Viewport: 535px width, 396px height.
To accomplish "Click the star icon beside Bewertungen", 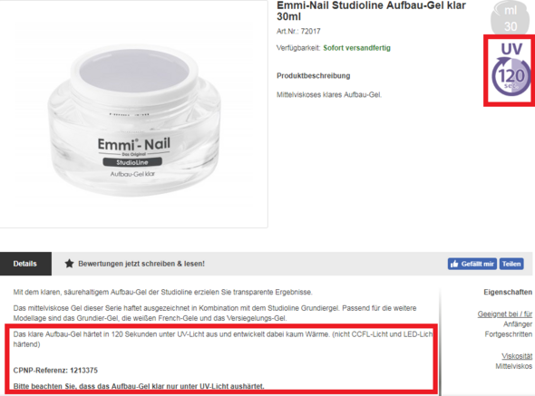I will (69, 264).
